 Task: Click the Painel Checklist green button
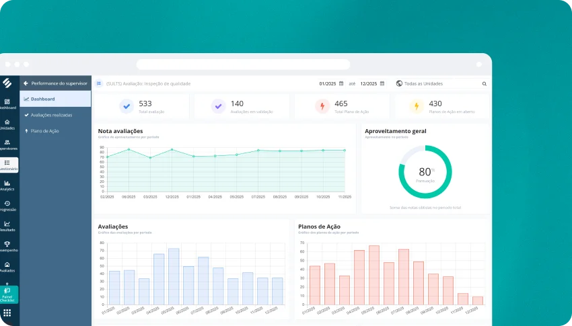coord(9,294)
